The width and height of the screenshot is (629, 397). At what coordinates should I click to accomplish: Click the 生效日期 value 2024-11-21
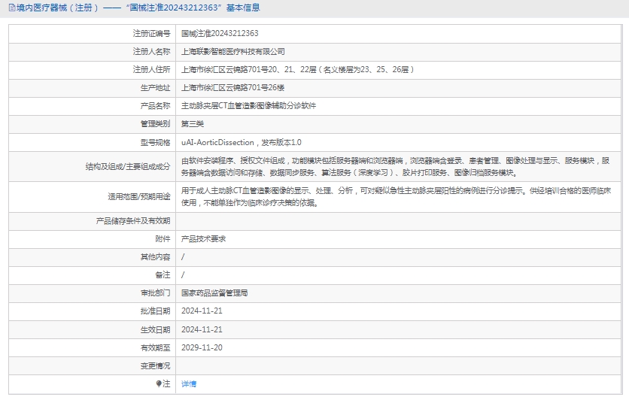202,329
